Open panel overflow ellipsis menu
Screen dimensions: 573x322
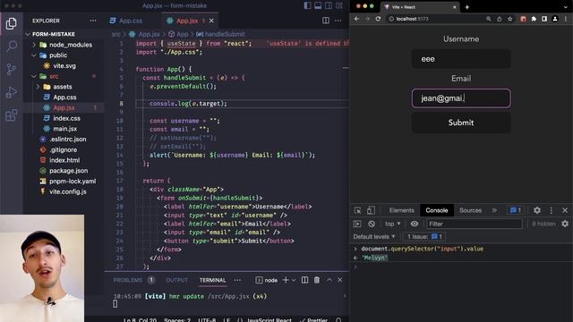[237, 280]
